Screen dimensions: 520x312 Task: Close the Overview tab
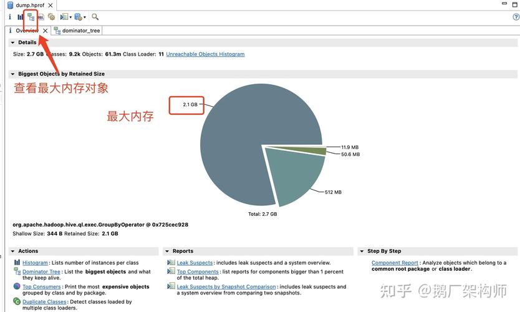pyautogui.click(x=45, y=31)
